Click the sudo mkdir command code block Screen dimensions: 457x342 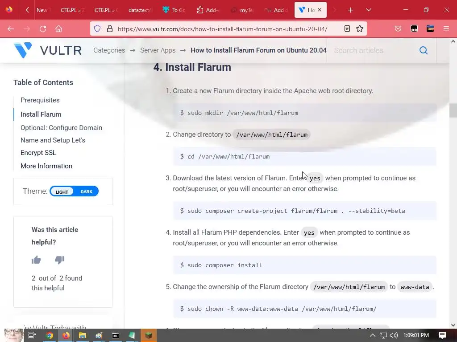tap(304, 113)
